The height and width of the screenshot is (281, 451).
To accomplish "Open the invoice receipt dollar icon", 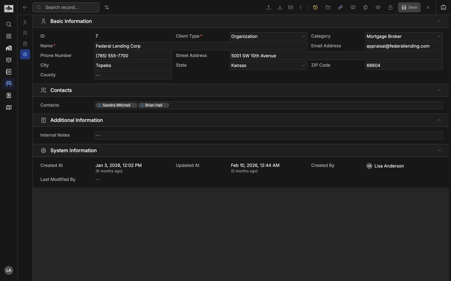I will tap(9, 96).
